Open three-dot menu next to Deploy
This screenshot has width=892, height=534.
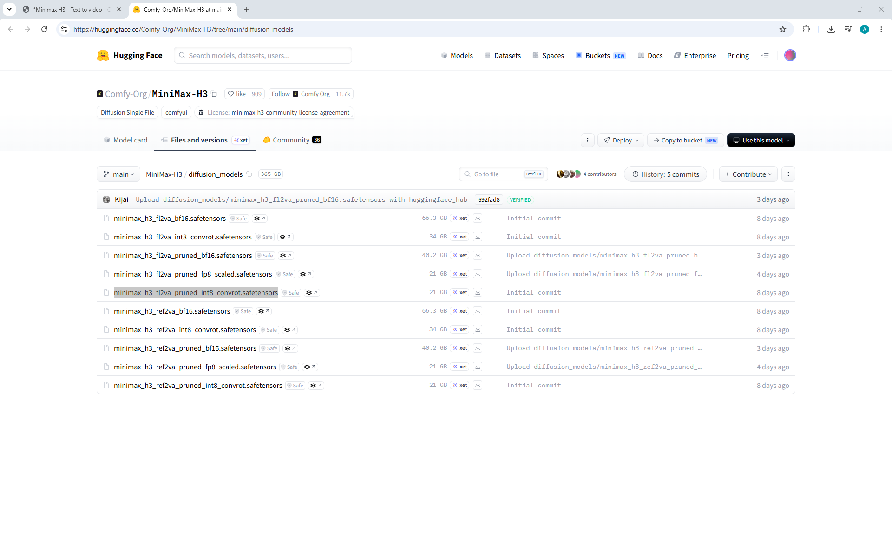click(x=588, y=140)
